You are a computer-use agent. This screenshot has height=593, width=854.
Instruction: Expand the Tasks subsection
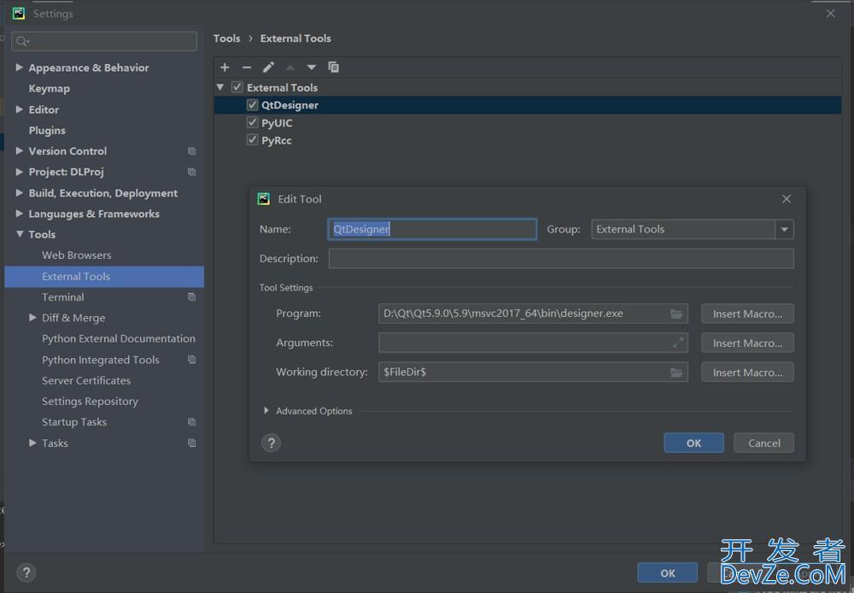point(32,443)
